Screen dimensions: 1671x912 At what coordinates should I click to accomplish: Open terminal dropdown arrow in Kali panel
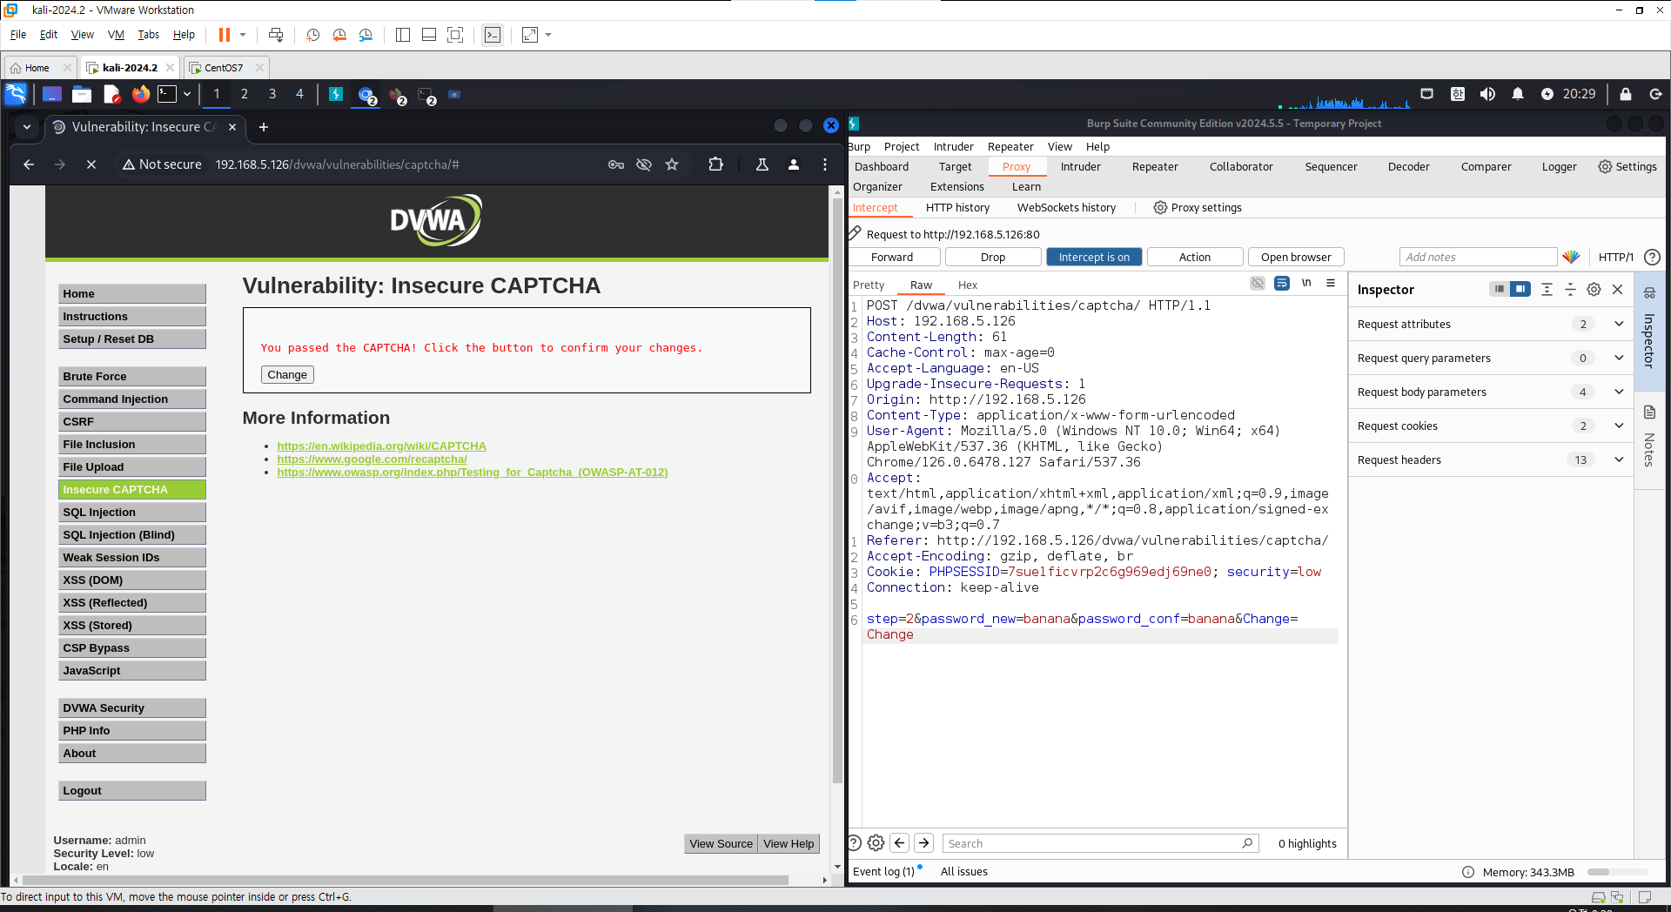[x=187, y=94]
